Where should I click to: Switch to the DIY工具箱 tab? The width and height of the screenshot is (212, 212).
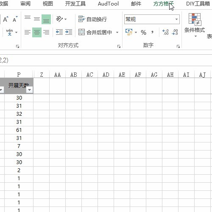(x=198, y=4)
